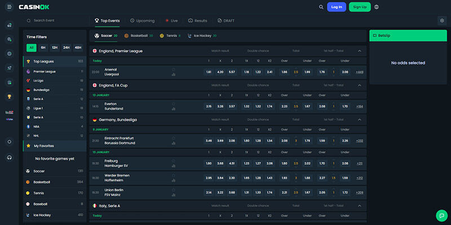Open support headset icon in left sidebar

click(10, 157)
